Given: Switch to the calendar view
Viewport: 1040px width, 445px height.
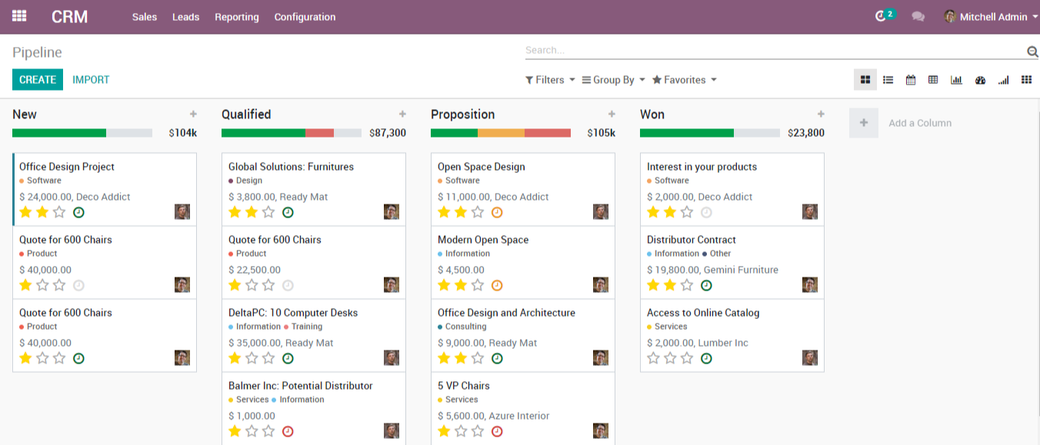Looking at the screenshot, I should tap(911, 80).
